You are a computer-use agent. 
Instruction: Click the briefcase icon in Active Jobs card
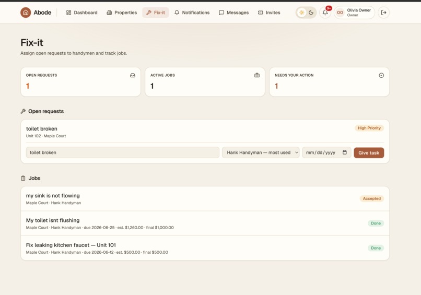pos(257,75)
